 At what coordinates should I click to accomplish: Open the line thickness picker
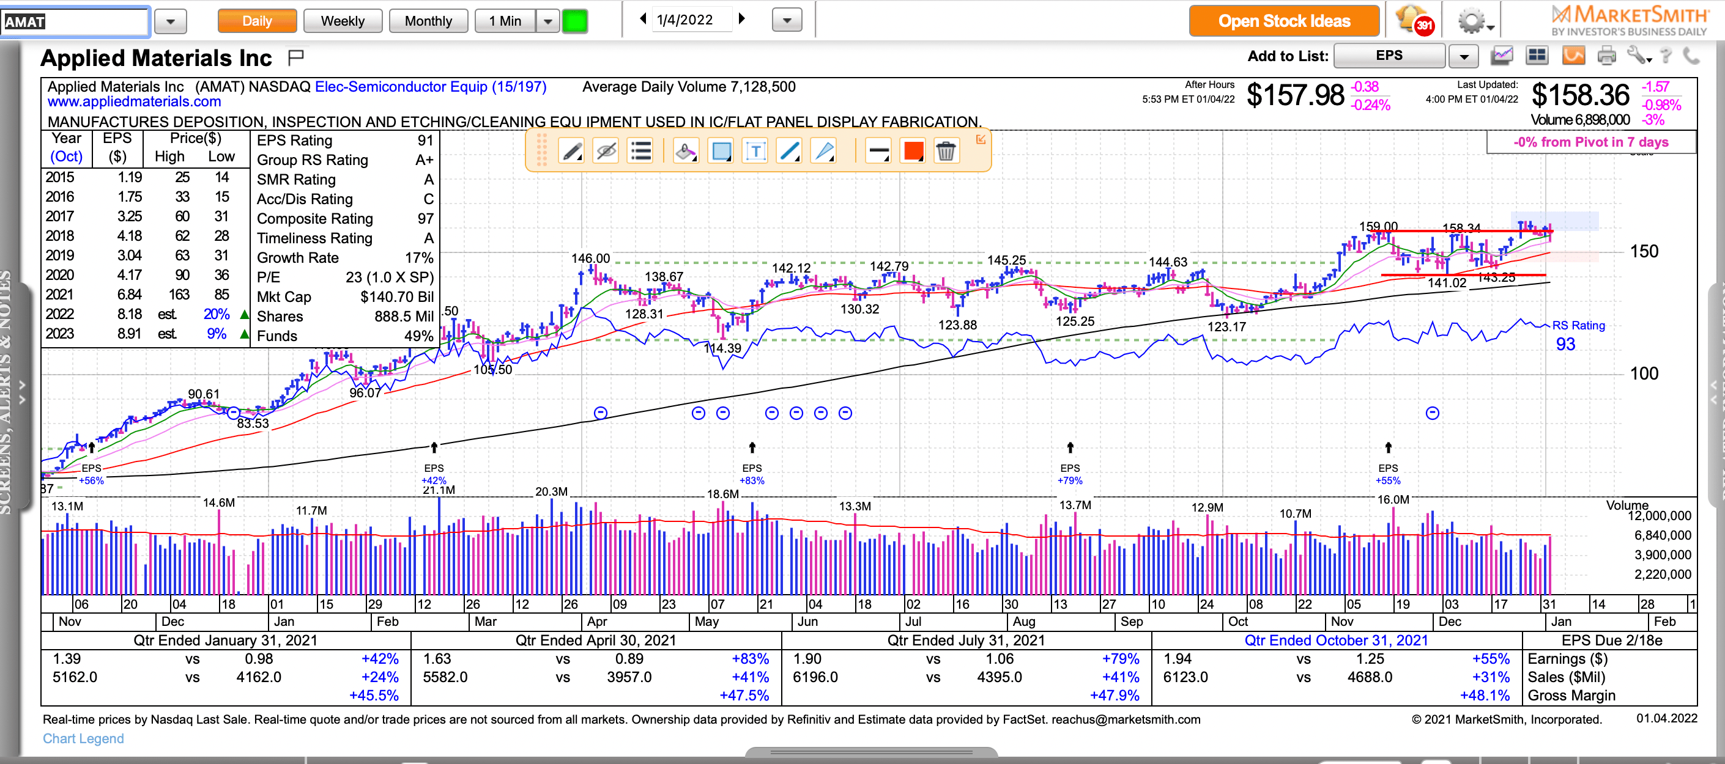tap(878, 151)
